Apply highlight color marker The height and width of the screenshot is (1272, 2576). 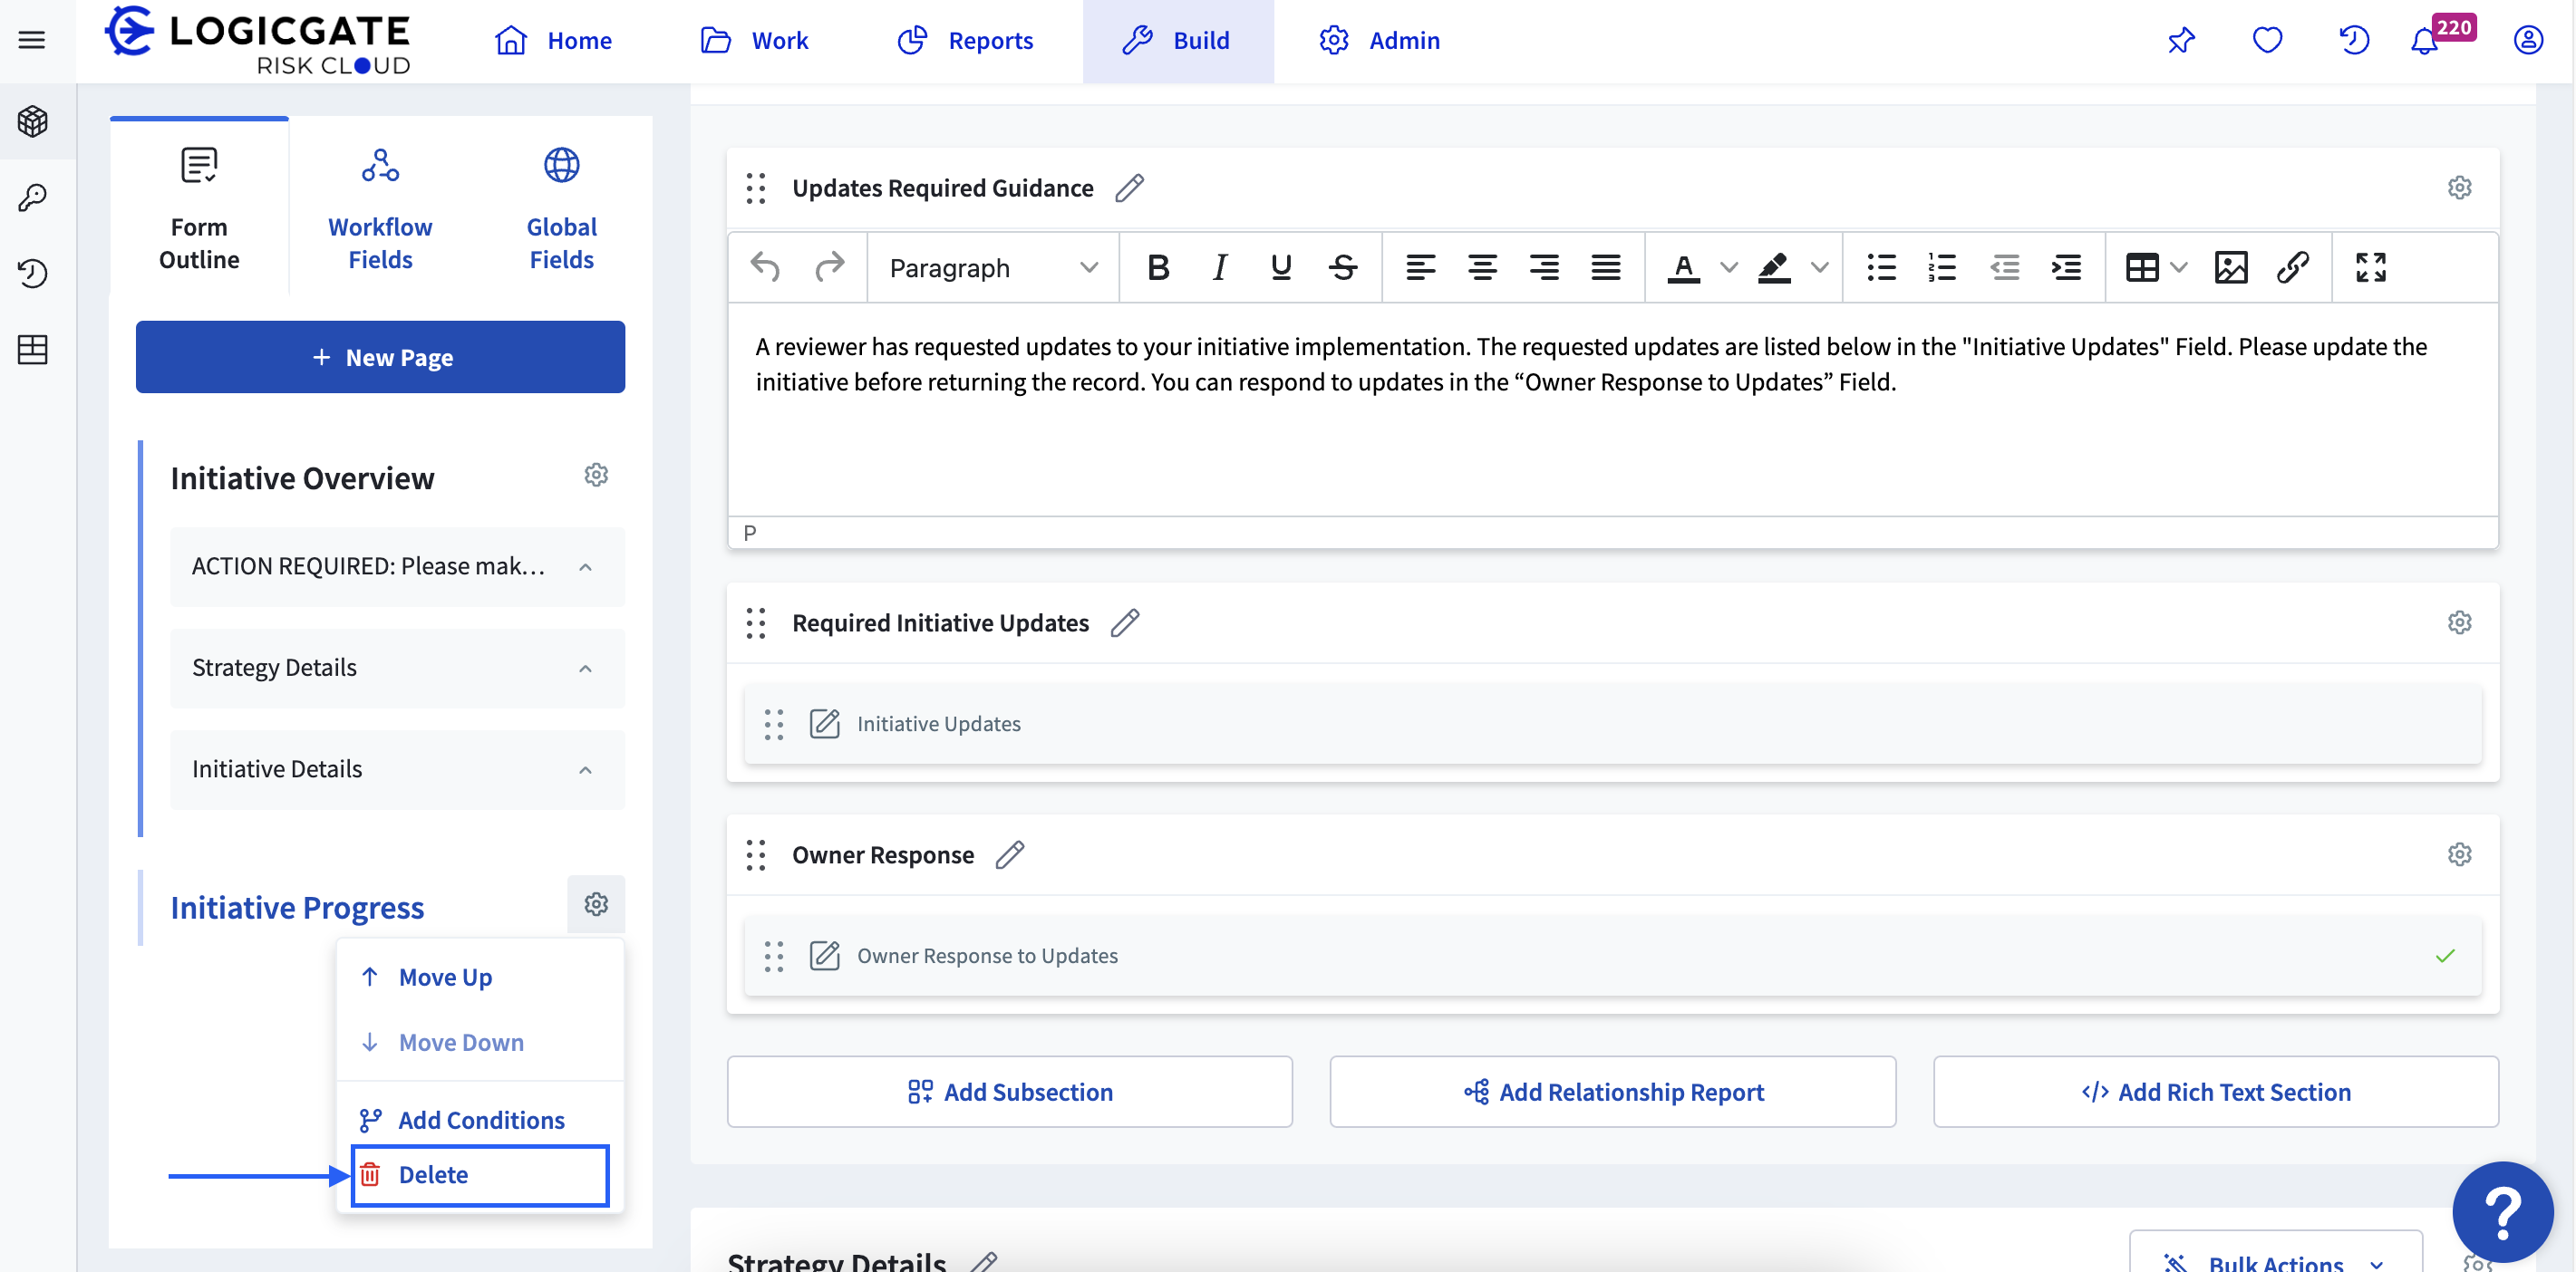point(1774,266)
